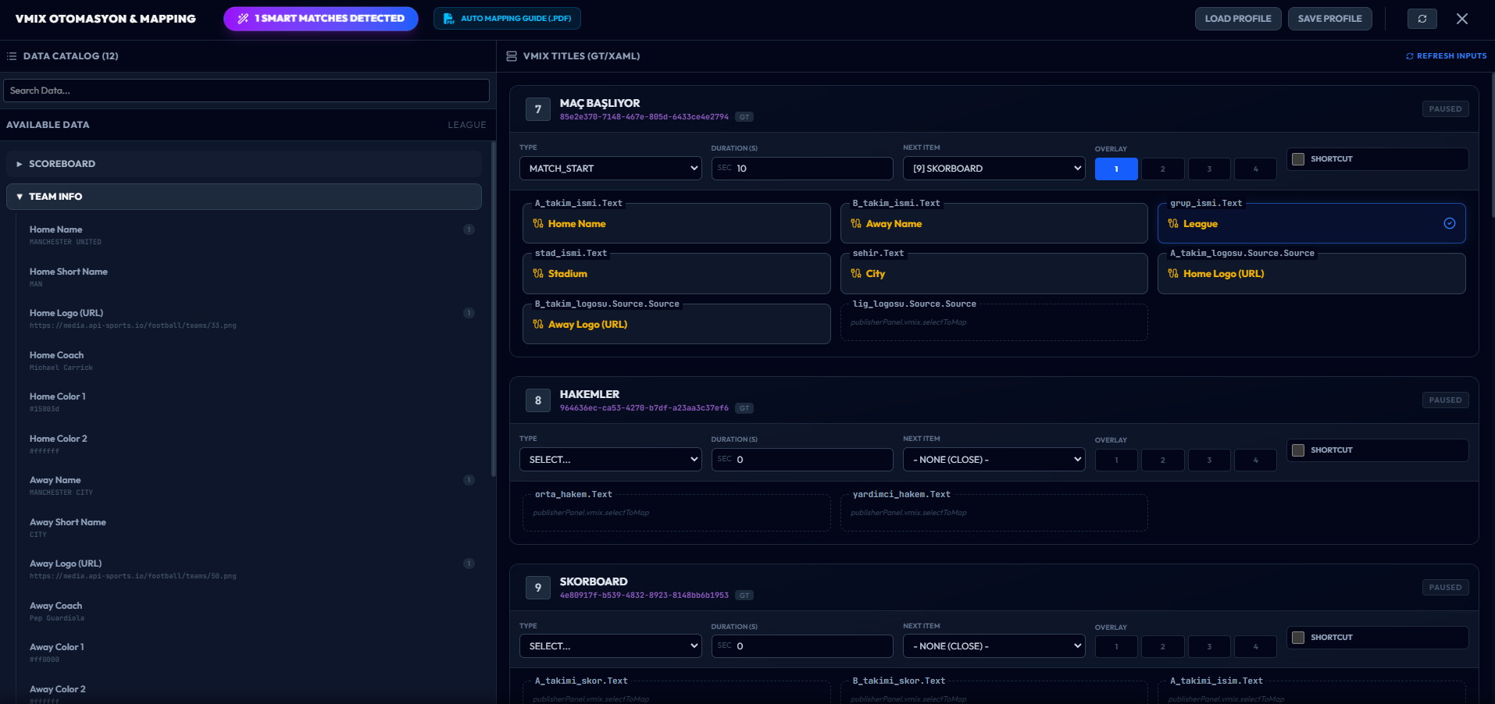Click the Search Data input field
This screenshot has width=1495, height=704.
(246, 91)
